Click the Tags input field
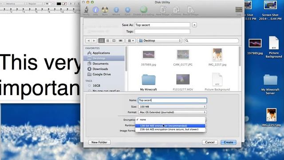Viewport: 284px width, 160px height. coord(162,32)
